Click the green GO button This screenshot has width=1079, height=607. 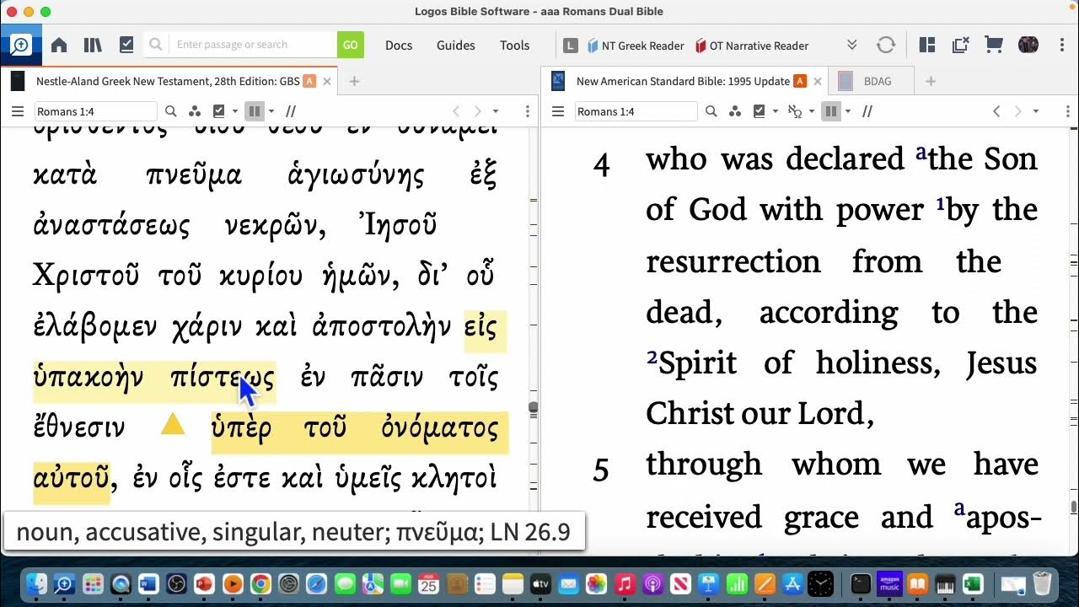(x=351, y=45)
